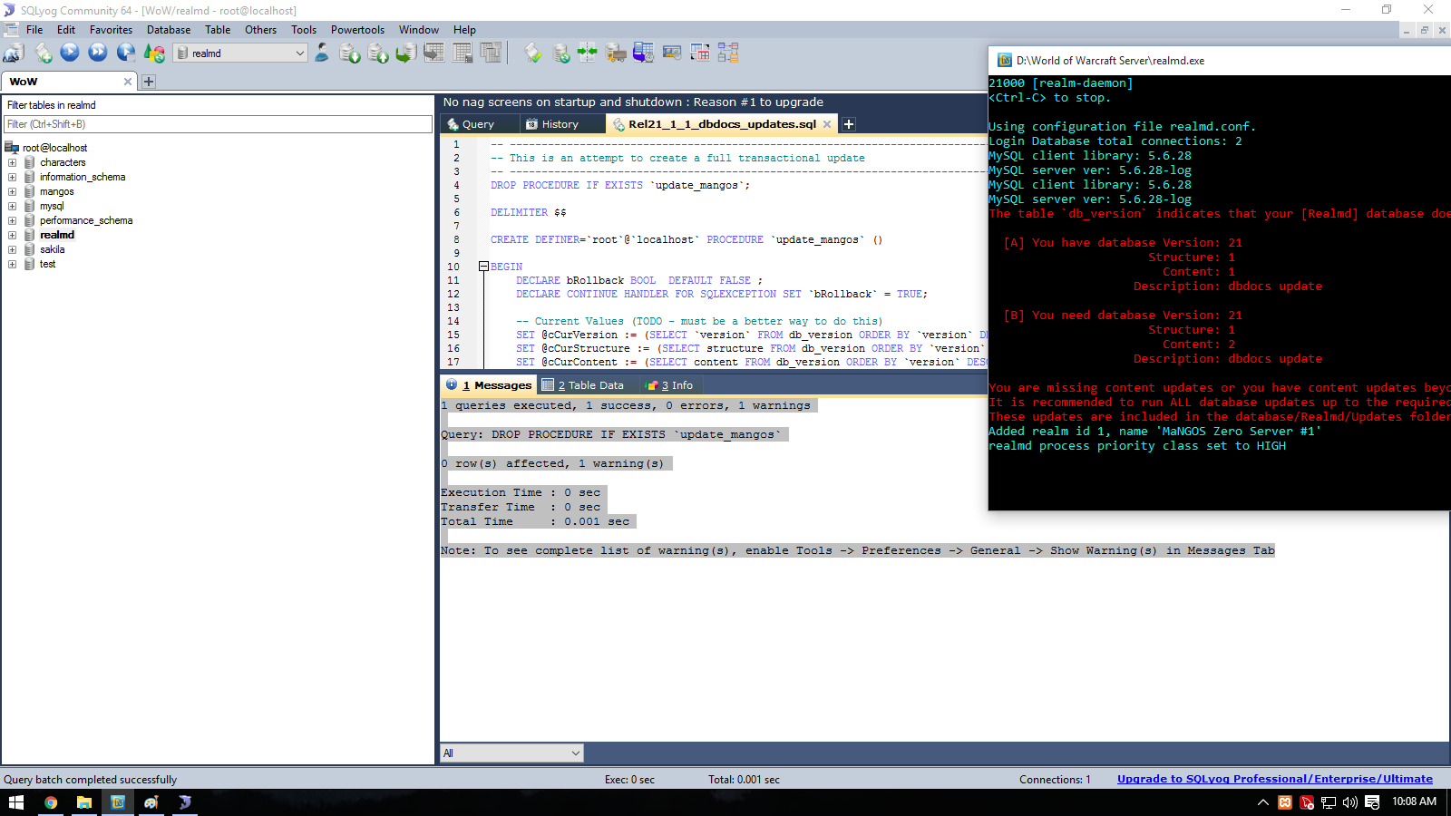
Task: Click the Upgrade to SQLyog Professional link
Action: [x=1275, y=779]
